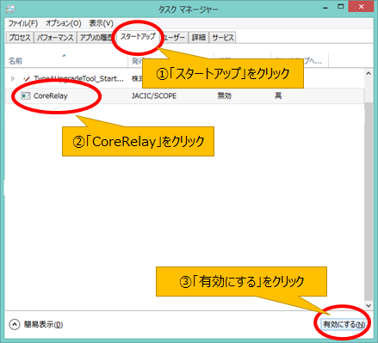Click the up-chevron icon beside 簡易表示
Viewport: 378px width, 343px height.
15,324
